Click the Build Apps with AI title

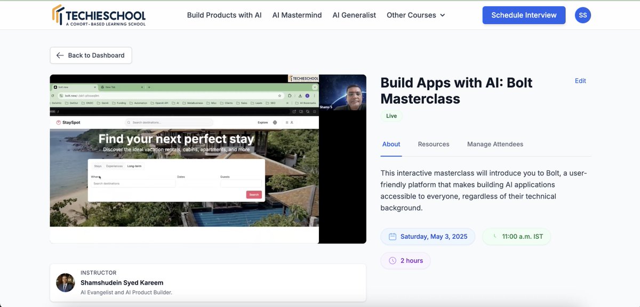coord(457,91)
